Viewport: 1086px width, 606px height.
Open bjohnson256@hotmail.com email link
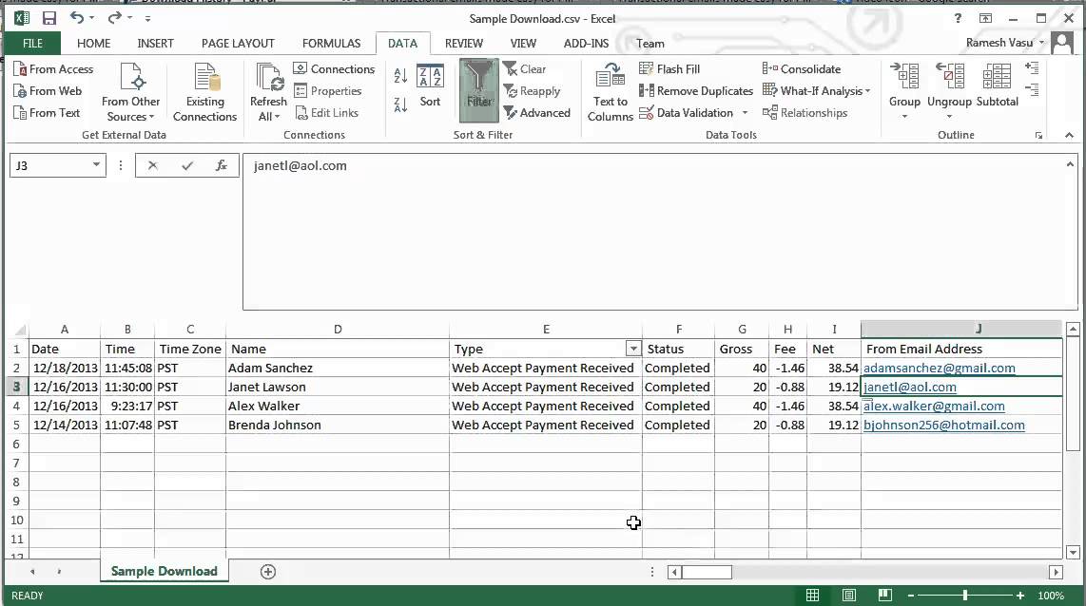tap(944, 425)
